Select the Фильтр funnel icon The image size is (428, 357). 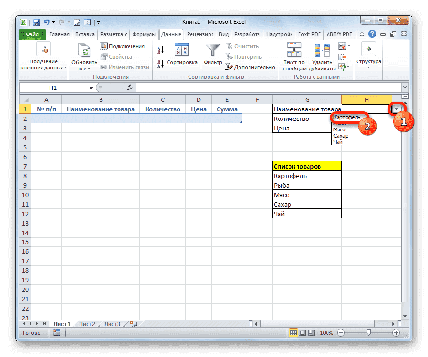tap(212, 50)
